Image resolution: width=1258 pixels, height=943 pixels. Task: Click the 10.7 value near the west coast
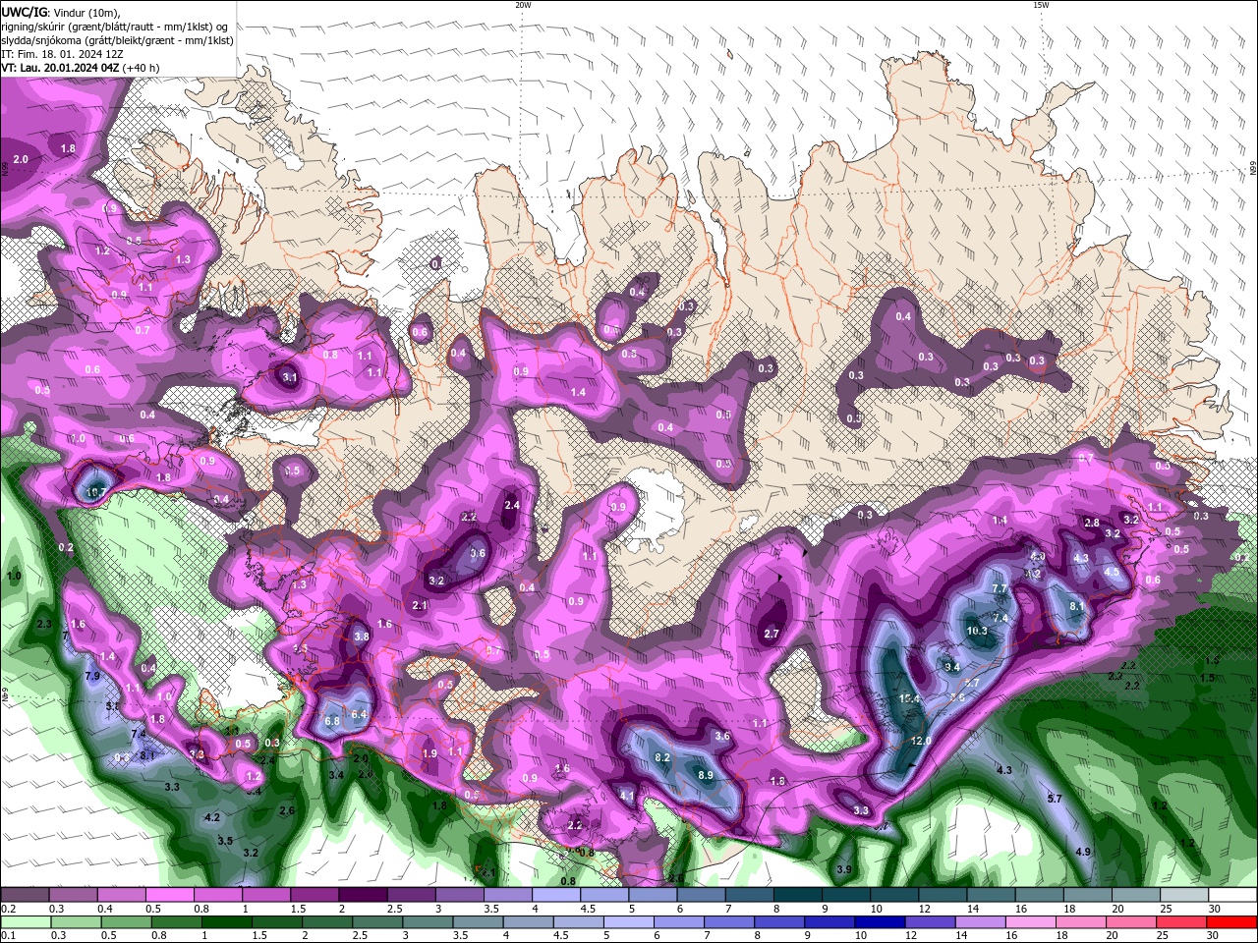click(95, 492)
